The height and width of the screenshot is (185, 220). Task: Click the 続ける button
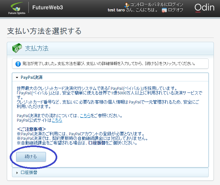tap(31, 157)
